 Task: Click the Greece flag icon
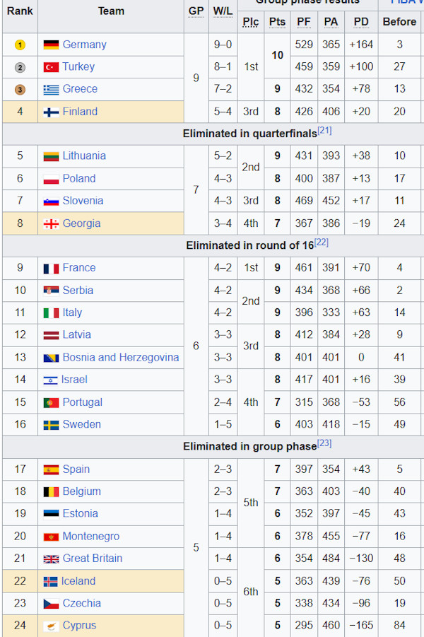click(x=51, y=90)
